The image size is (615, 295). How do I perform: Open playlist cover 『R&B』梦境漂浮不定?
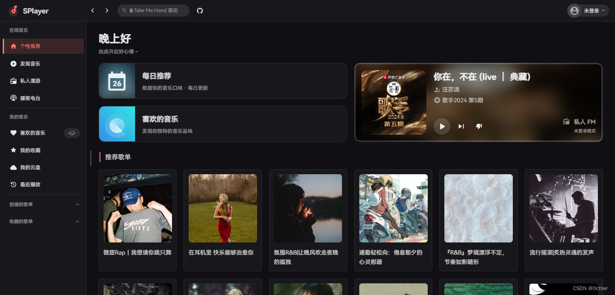pos(479,208)
